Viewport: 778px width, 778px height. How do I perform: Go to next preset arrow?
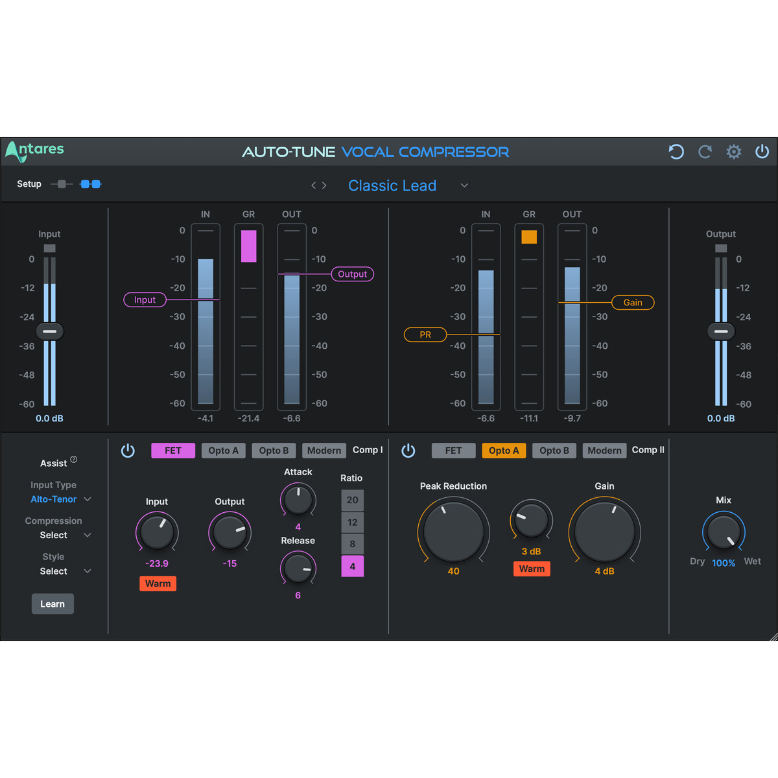[324, 185]
